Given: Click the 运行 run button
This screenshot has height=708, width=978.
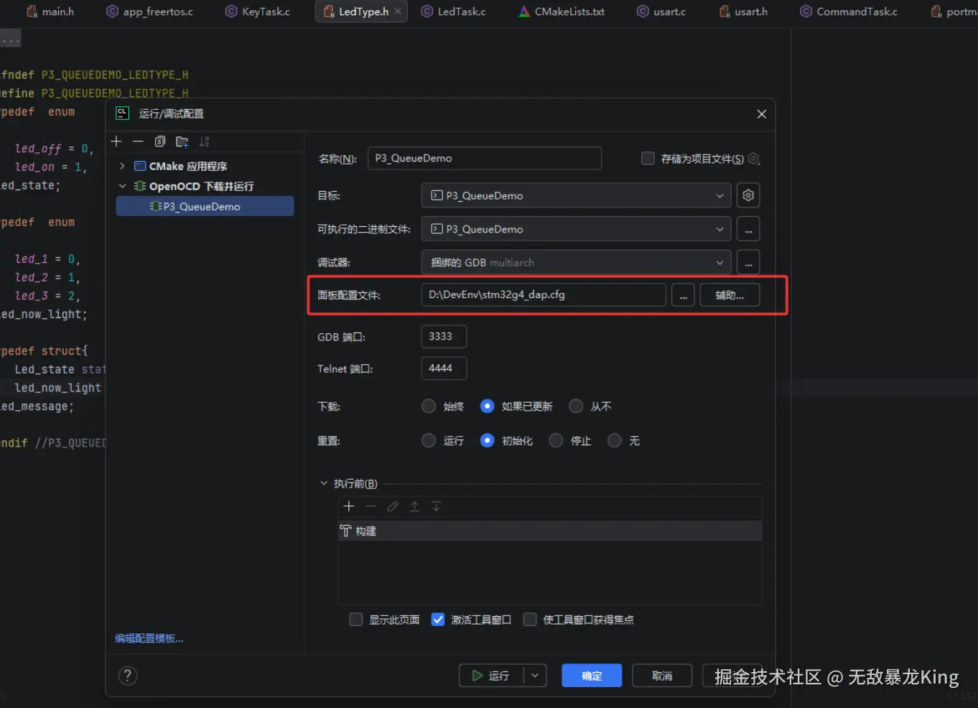Looking at the screenshot, I should (x=492, y=676).
